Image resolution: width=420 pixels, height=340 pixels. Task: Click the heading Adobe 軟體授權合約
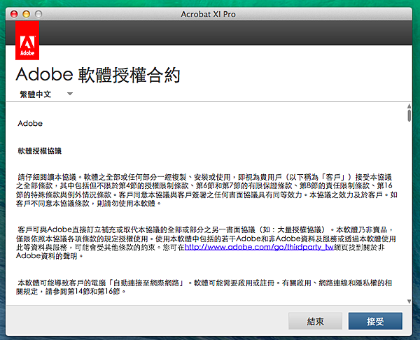[98, 75]
